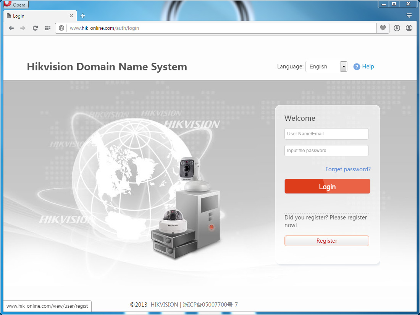420x315 pixels.
Task: Open the downloads button
Action: 397,28
